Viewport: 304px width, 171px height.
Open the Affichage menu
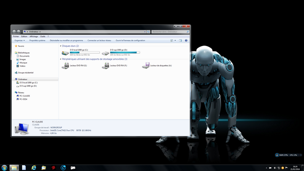coord(33,36)
